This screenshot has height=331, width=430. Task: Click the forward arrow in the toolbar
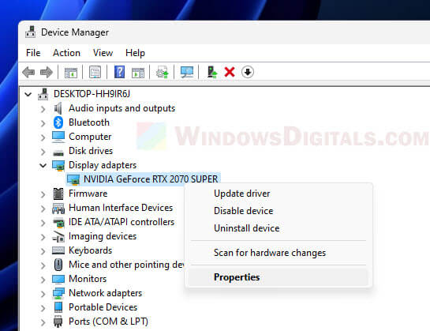tap(47, 72)
